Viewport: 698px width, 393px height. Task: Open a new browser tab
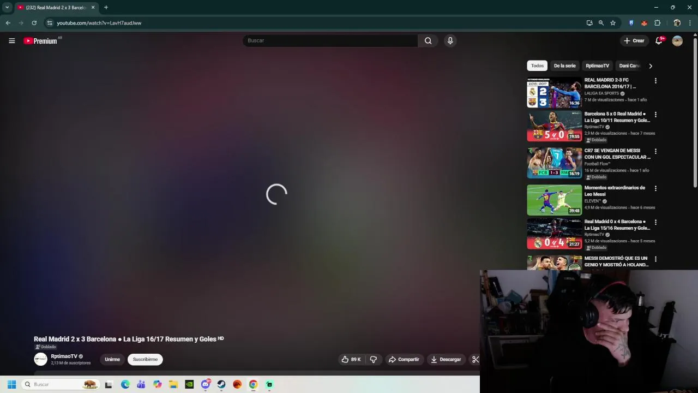106,8
